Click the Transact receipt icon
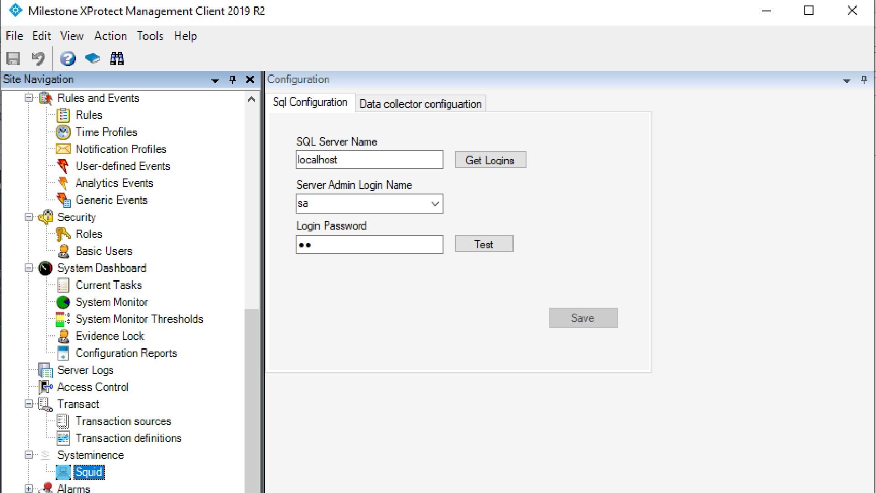 tap(45, 404)
